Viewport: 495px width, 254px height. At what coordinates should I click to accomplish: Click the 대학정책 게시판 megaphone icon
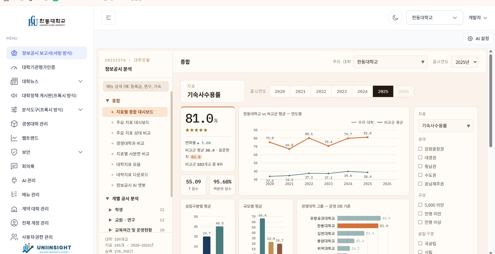pos(14,95)
